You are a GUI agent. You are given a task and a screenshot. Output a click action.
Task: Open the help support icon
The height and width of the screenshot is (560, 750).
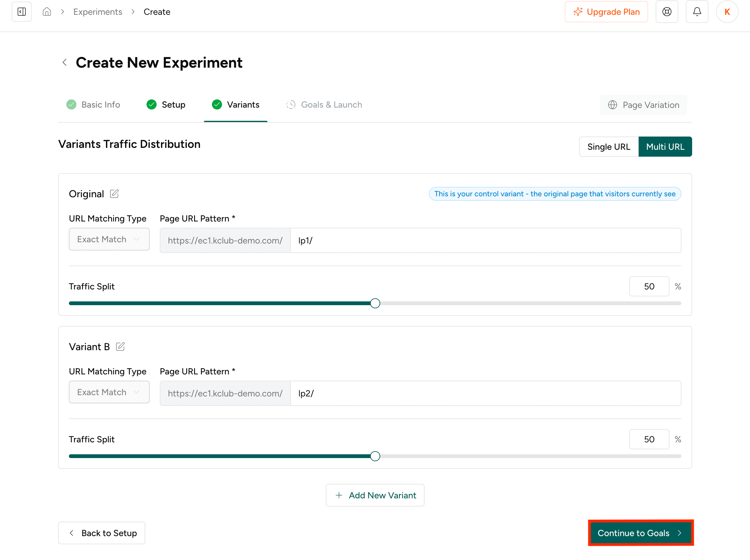point(666,12)
